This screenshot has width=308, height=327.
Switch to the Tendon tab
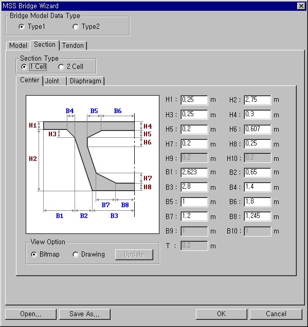coord(73,45)
